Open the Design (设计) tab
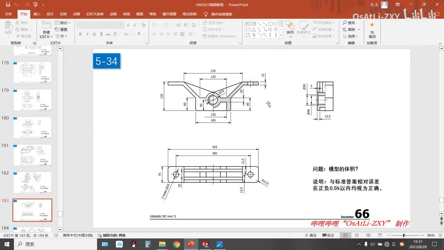The height and width of the screenshot is (250, 444). [x=50, y=14]
